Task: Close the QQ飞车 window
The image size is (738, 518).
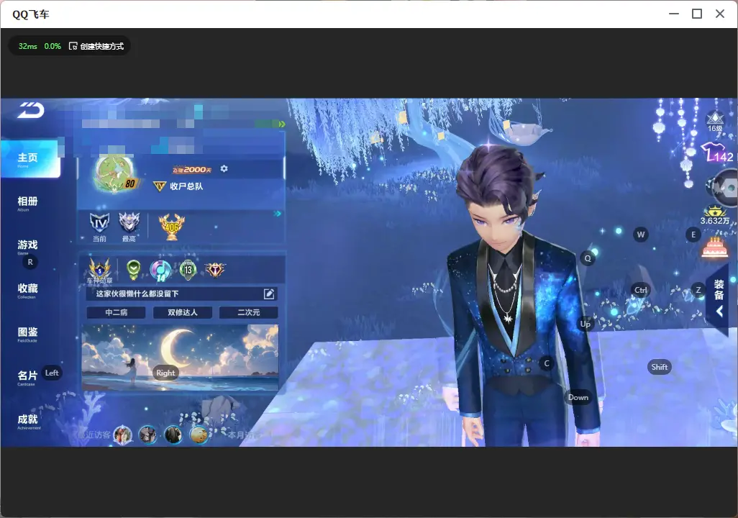Action: tap(720, 14)
